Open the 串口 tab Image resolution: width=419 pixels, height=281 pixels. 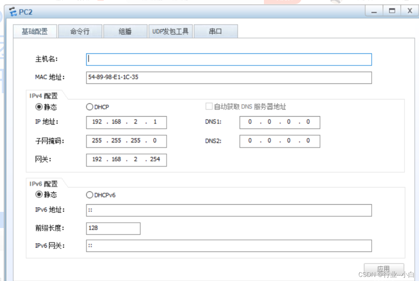click(x=216, y=31)
